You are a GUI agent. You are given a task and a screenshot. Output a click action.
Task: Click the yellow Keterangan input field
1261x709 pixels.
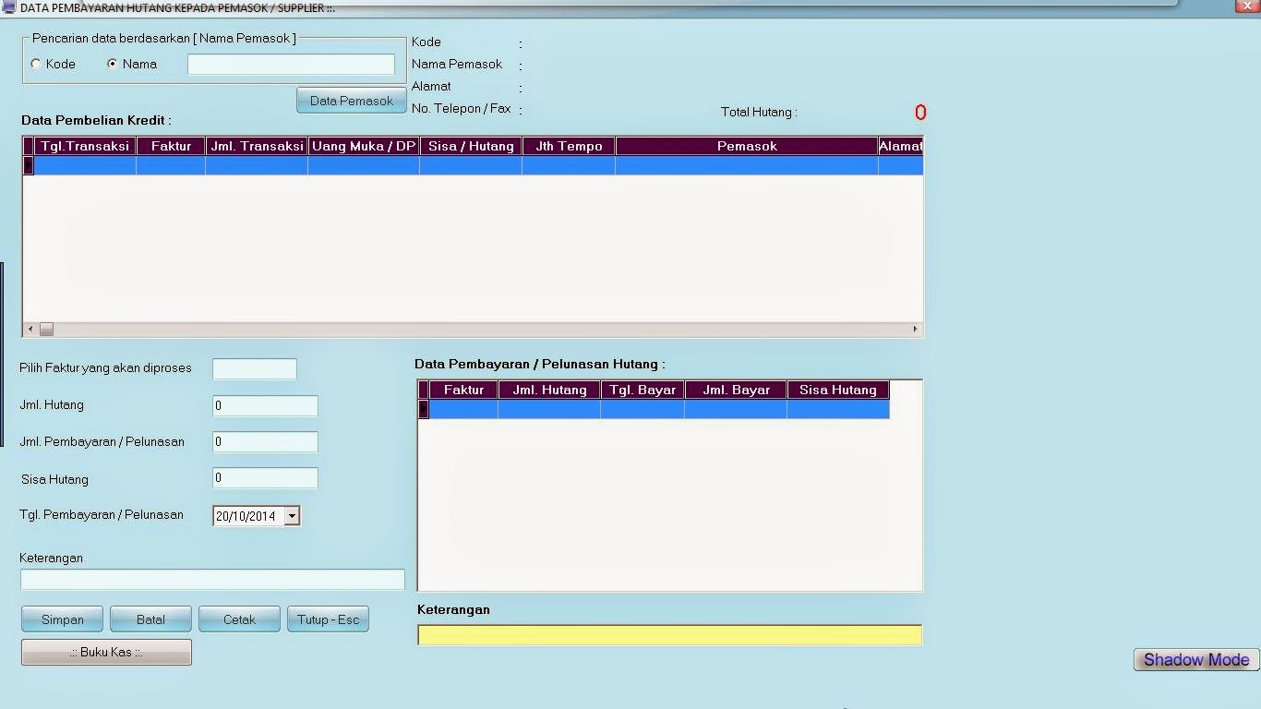[669, 634]
